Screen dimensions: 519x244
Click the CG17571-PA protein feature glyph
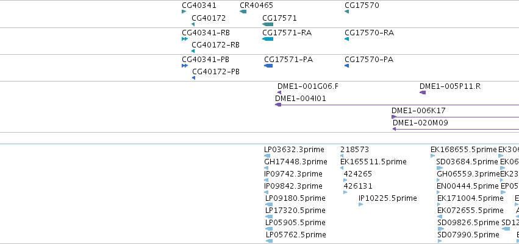coord(268,66)
